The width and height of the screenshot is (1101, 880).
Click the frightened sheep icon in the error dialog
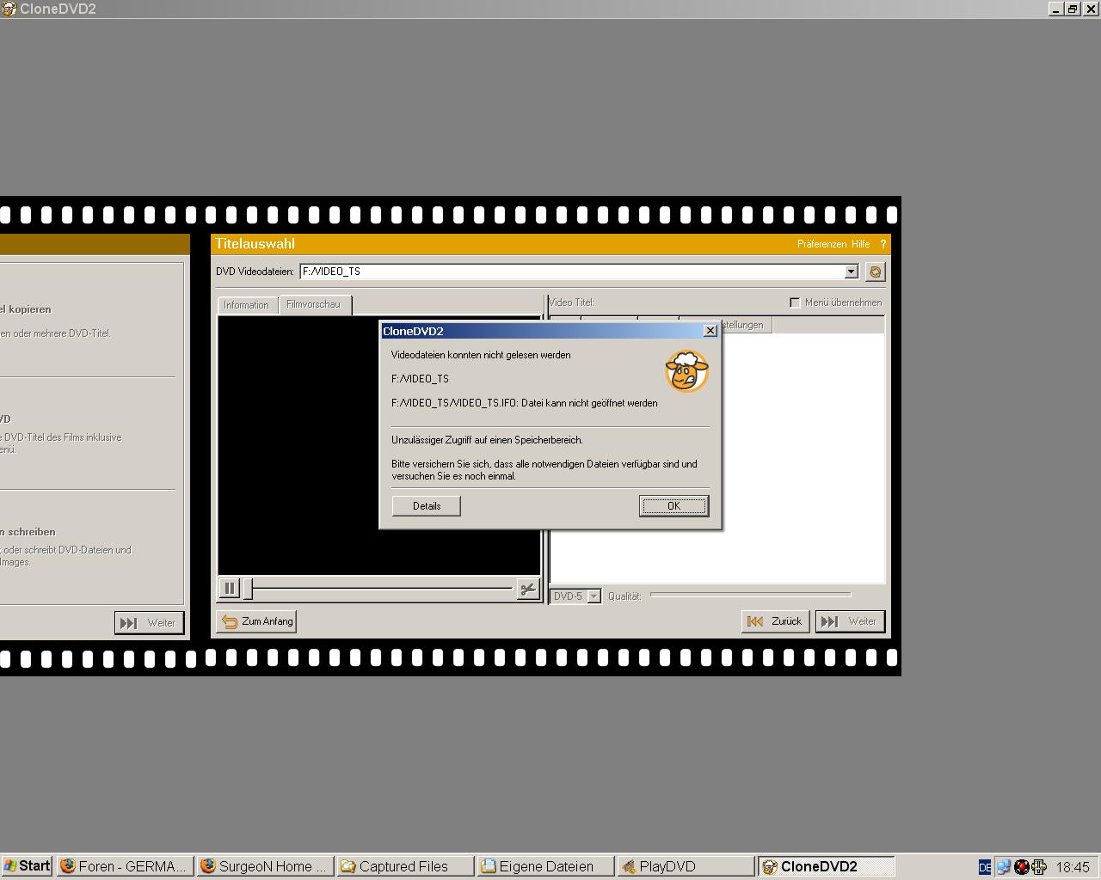686,371
